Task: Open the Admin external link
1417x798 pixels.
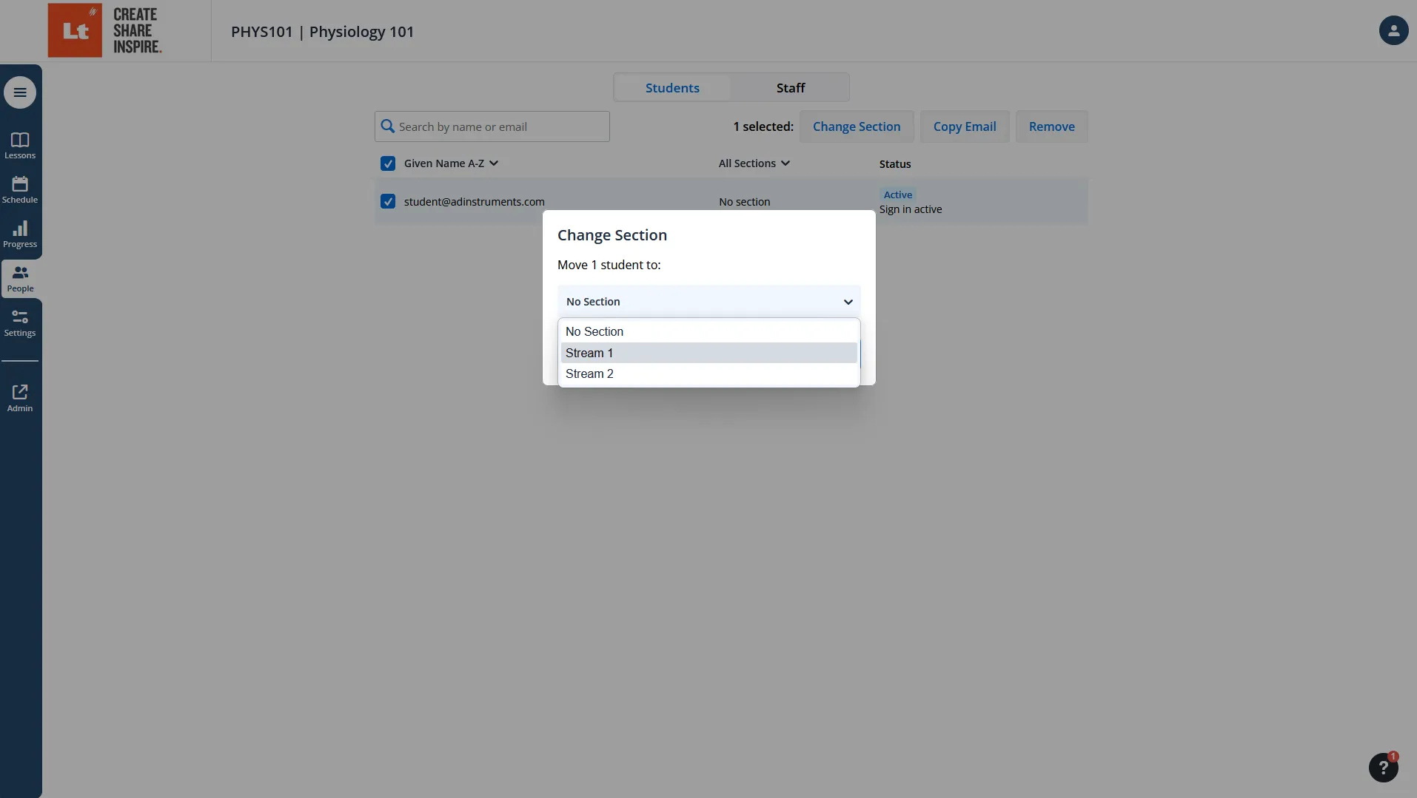Action: [x=20, y=398]
